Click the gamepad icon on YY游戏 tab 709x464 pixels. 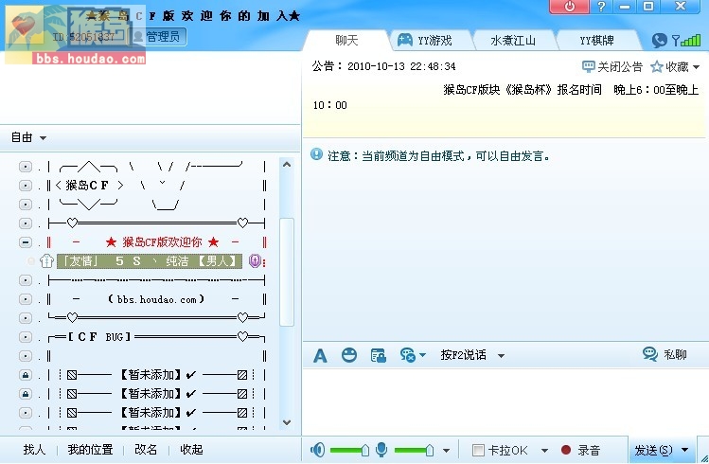click(405, 41)
